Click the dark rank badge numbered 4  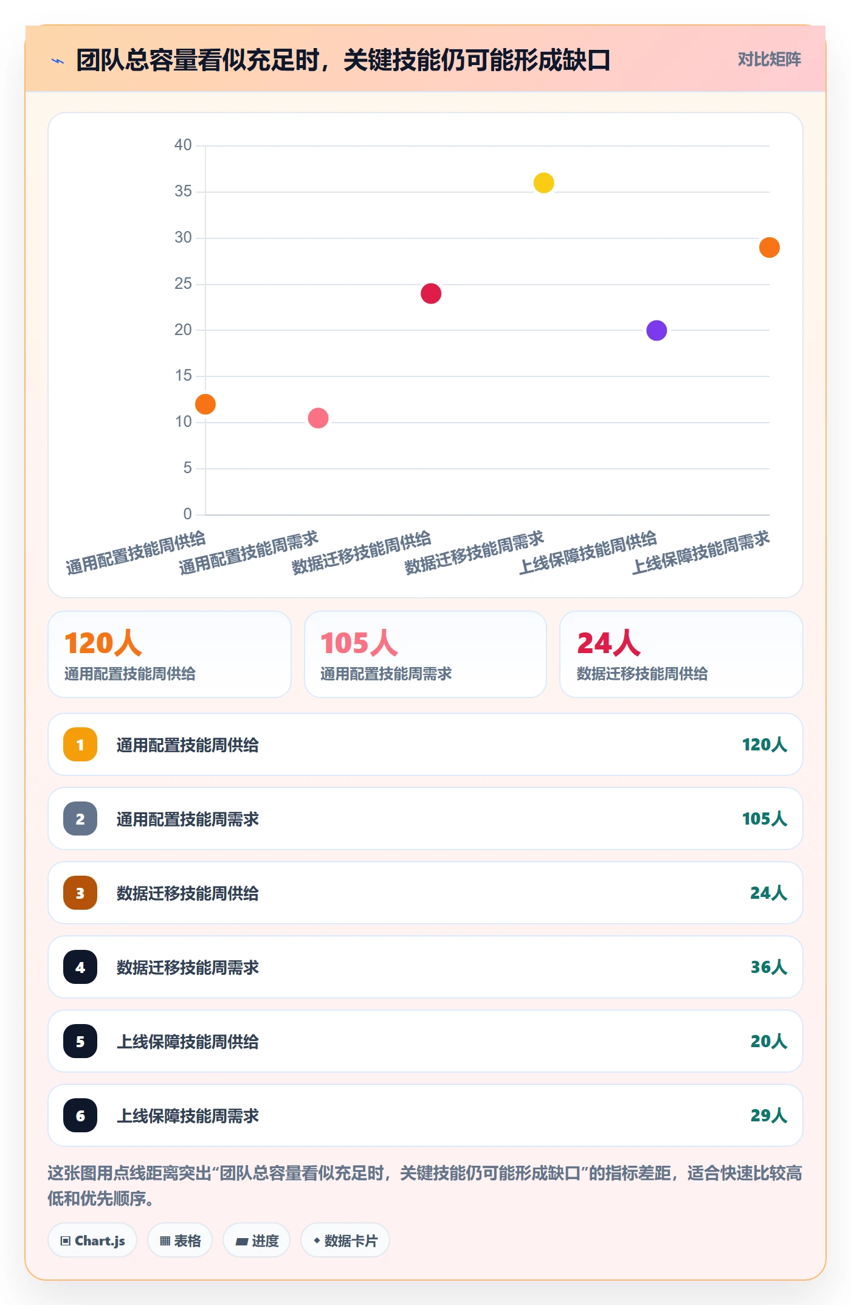[80, 967]
